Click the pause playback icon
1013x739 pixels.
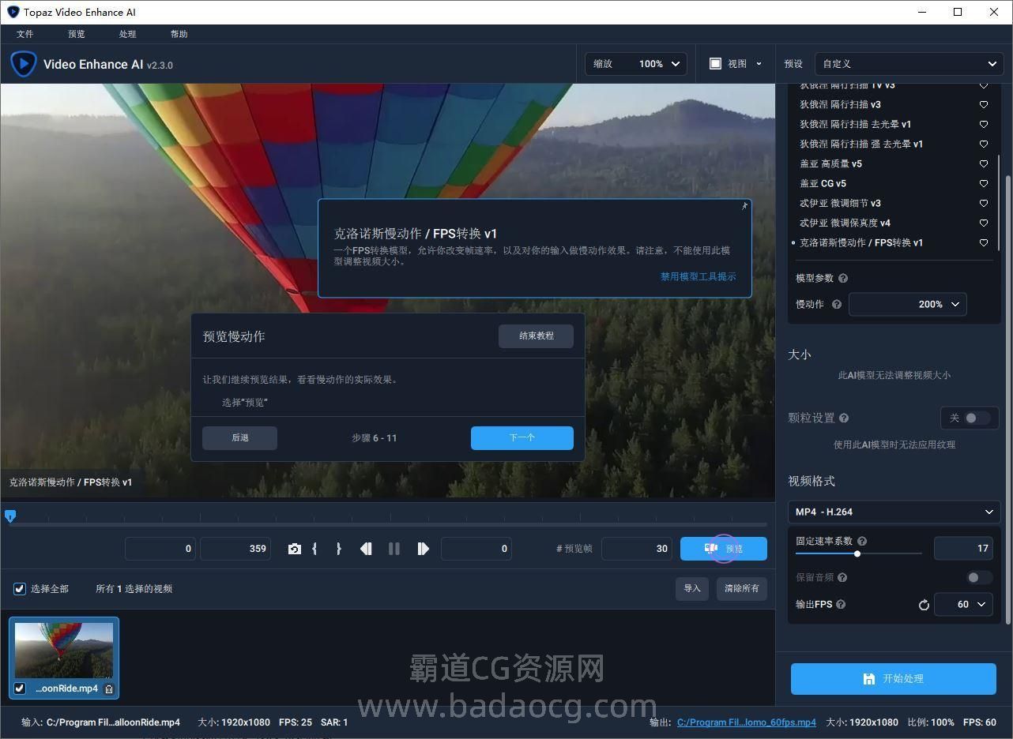point(394,549)
